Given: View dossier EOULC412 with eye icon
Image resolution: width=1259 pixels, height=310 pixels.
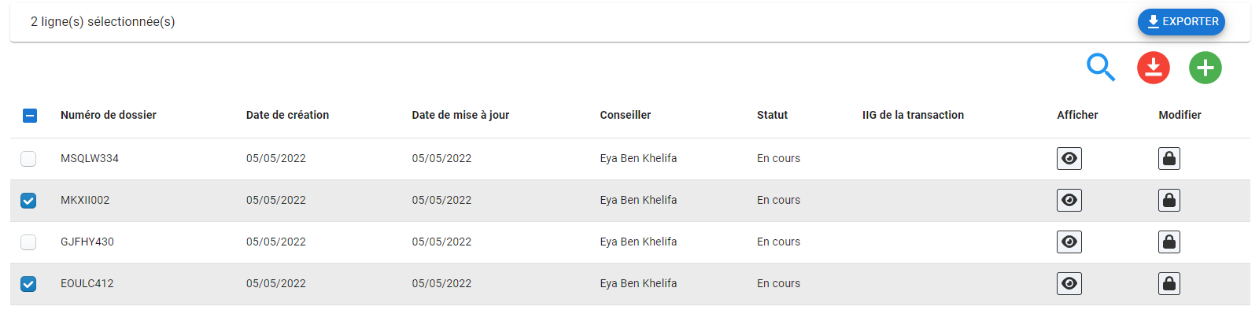Looking at the screenshot, I should pos(1069,283).
